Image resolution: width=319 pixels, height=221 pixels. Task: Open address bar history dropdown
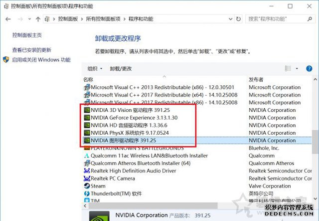[230, 19]
